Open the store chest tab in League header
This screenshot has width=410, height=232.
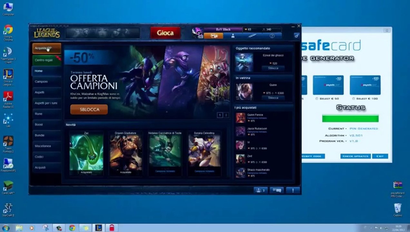[x=213, y=36]
